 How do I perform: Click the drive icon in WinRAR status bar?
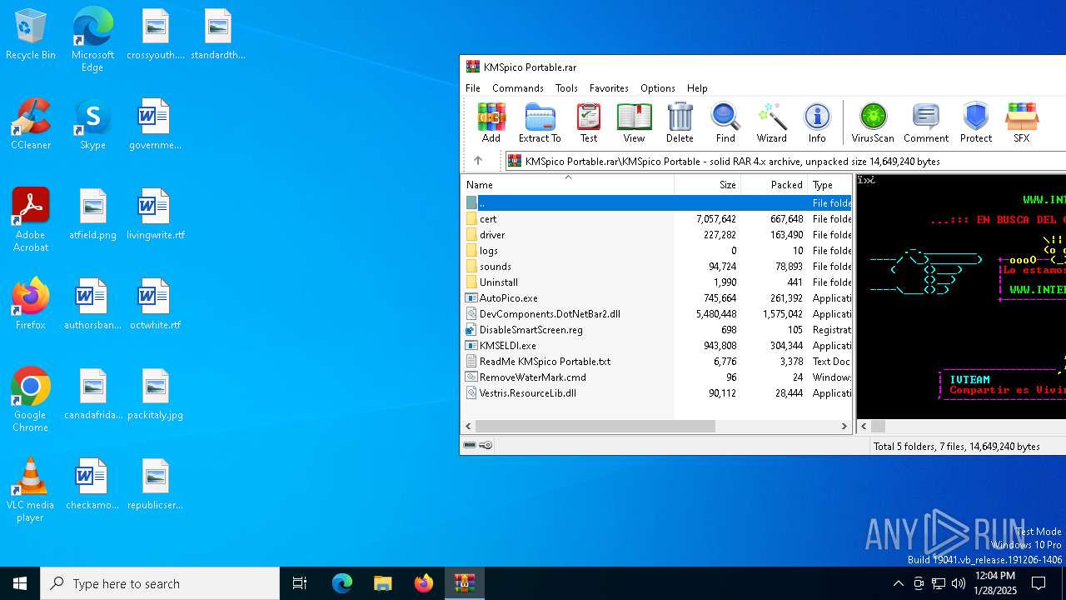(x=470, y=446)
